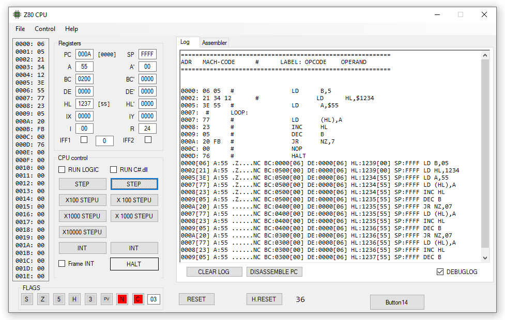Click the log scrollbar up arrow

pyautogui.click(x=485, y=55)
